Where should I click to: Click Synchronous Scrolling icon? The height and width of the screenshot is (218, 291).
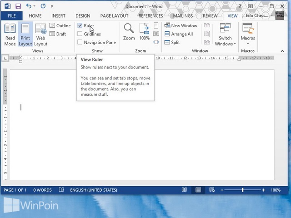pos(207,34)
